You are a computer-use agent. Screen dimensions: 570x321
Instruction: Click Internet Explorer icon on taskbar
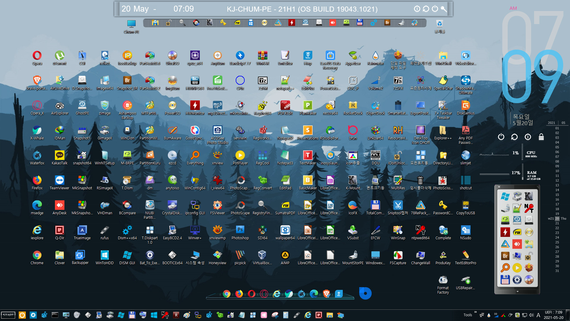click(308, 315)
